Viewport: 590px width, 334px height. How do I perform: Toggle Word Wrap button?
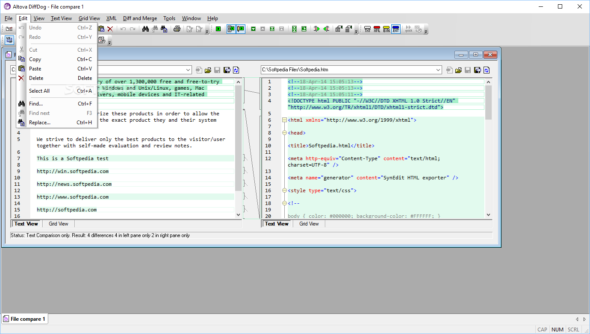pos(10,40)
